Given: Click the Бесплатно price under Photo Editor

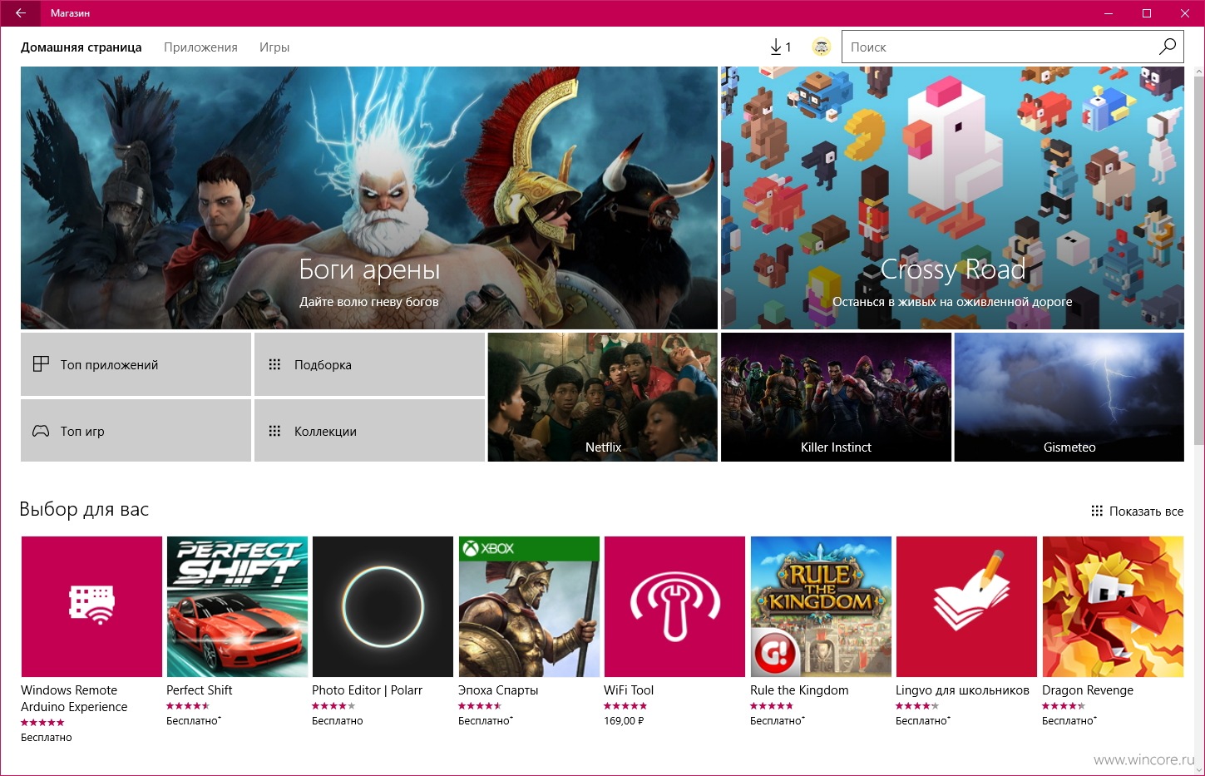Looking at the screenshot, I should pyautogui.click(x=338, y=721).
